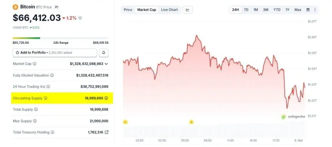Click the first yellow event marker on chart
332x147 pixels.
[x=125, y=122]
